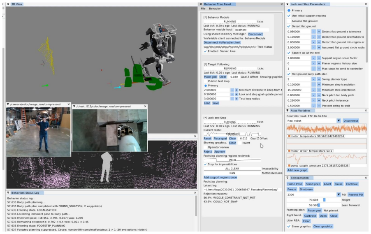Open the Real robot dropdown
The image size is (371, 234).
tap(339, 120)
